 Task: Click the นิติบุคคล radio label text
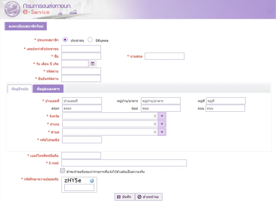point(102,40)
